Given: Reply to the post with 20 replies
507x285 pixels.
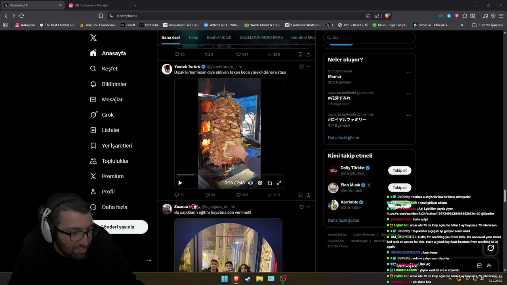Looking at the screenshot, I should click(x=179, y=54).
